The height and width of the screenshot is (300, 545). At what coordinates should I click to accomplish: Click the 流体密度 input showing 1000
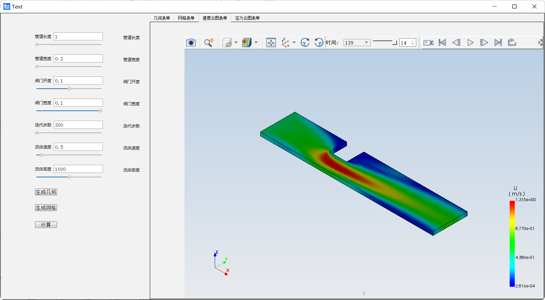[78, 169]
